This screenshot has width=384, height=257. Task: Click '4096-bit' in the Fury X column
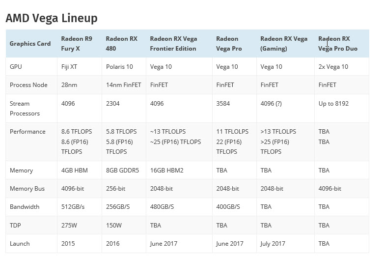73,189
